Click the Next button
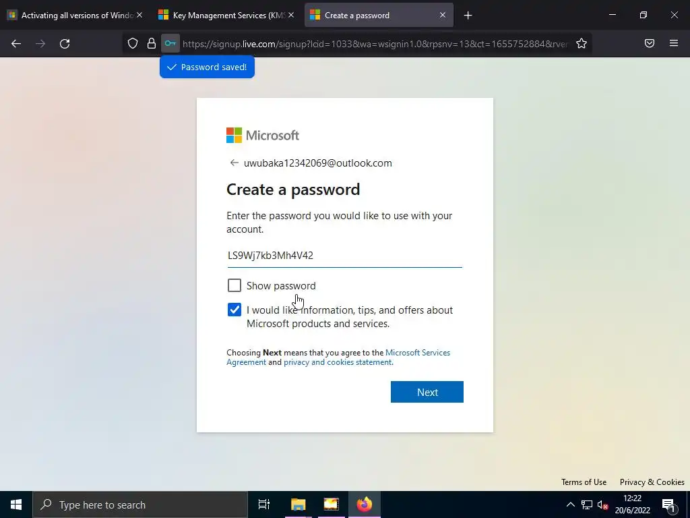 pyautogui.click(x=427, y=392)
